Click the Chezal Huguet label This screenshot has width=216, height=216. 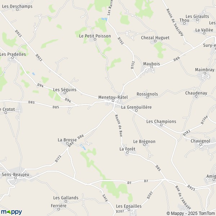(155, 37)
